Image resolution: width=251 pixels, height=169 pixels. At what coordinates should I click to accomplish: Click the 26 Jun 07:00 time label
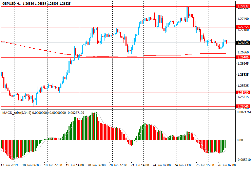(x=227, y=165)
